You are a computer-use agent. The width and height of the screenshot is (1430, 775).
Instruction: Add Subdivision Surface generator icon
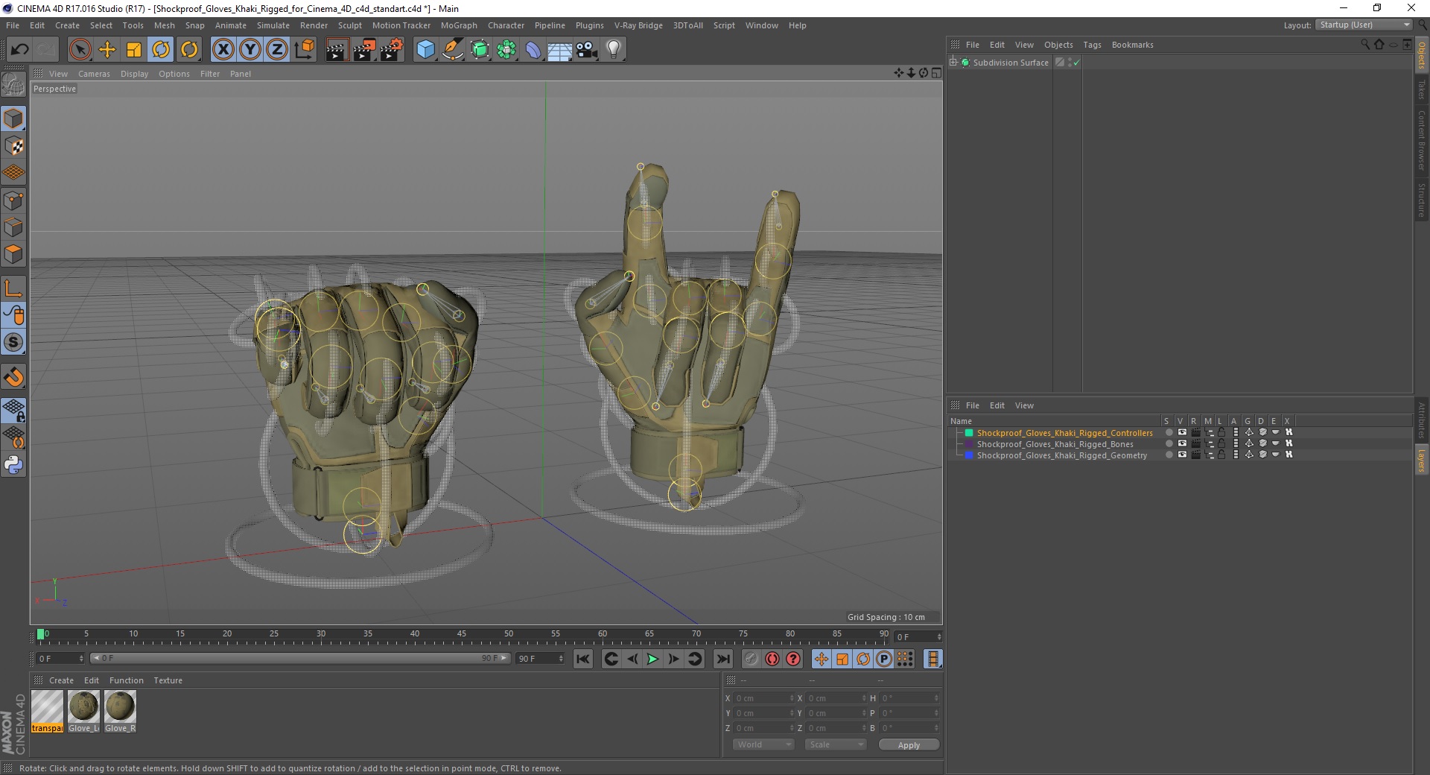click(x=480, y=50)
